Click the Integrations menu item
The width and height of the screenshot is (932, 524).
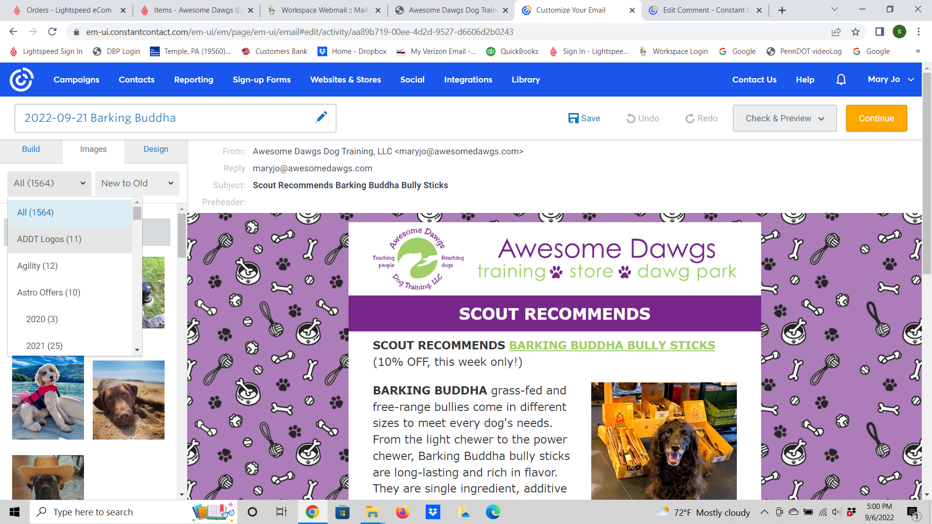coord(468,80)
